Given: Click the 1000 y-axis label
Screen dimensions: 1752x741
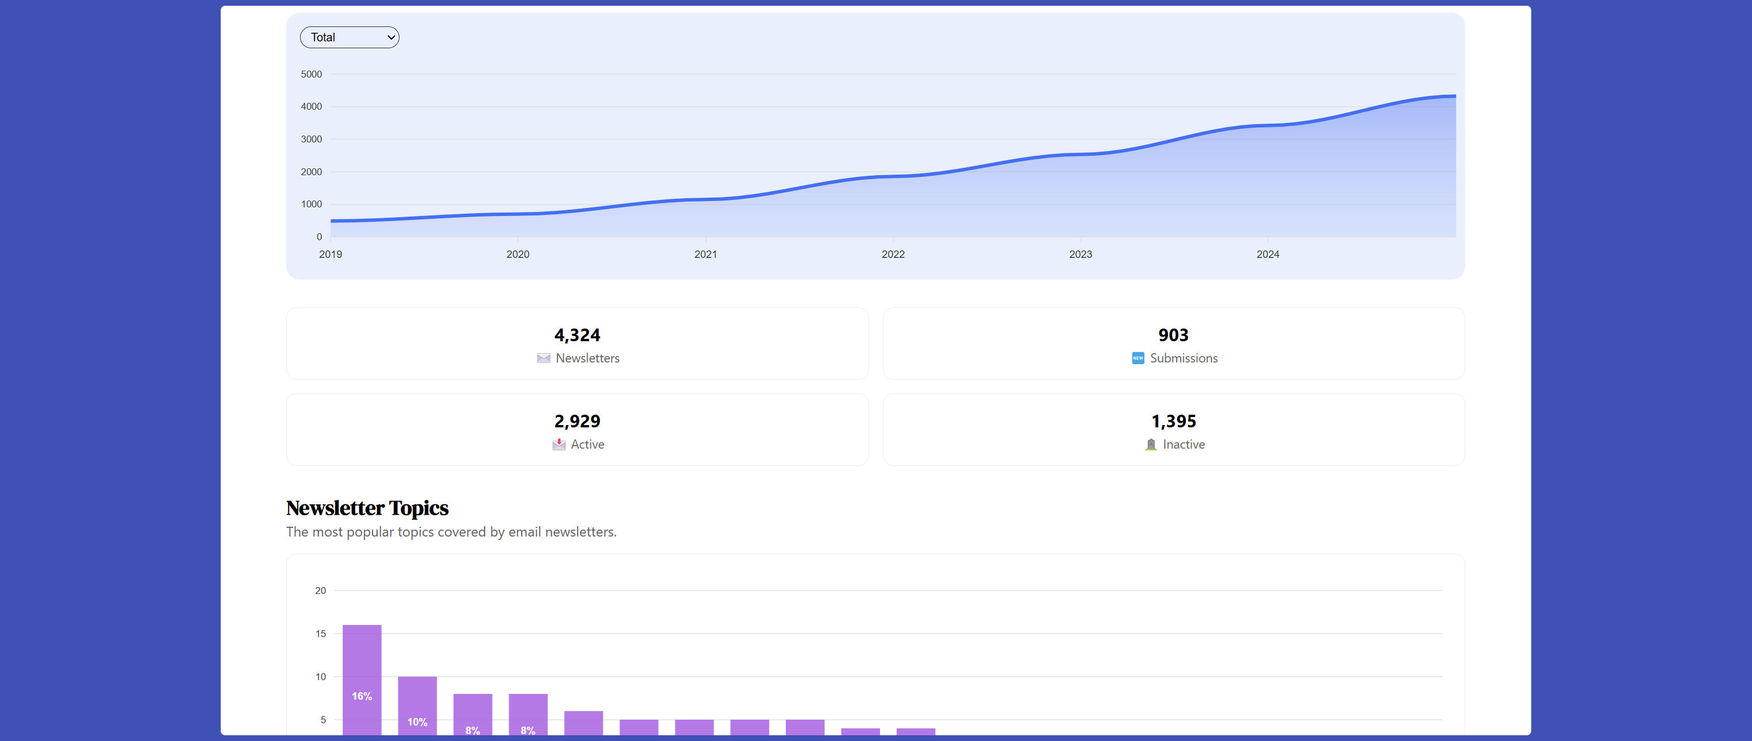Looking at the screenshot, I should 312,204.
